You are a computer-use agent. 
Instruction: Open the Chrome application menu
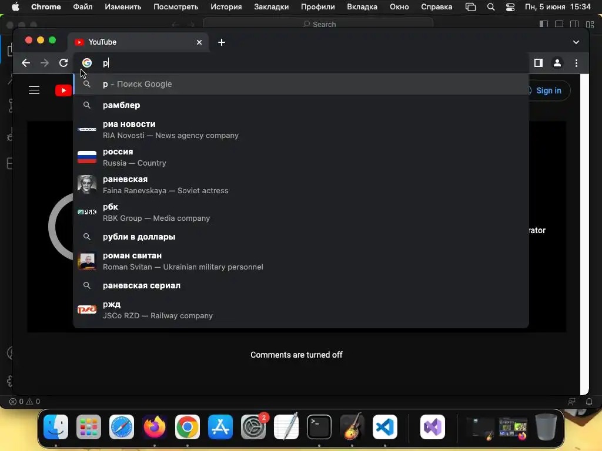click(x=46, y=7)
